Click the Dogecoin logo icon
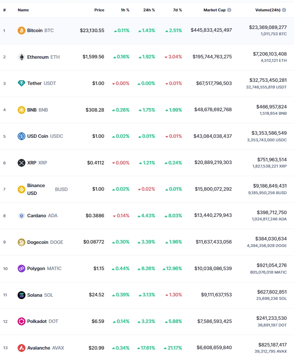Viewport: 294px width, 357px height. tap(22, 242)
